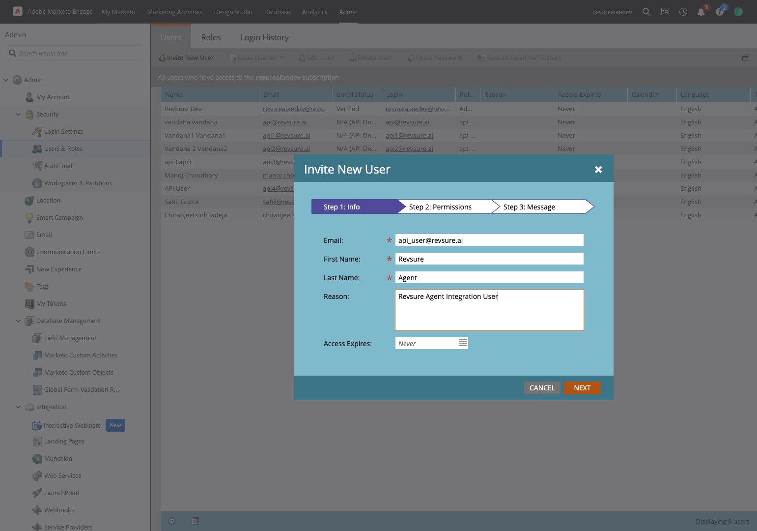The height and width of the screenshot is (531, 757).
Task: Open New Experience tree item
Action: click(58, 269)
